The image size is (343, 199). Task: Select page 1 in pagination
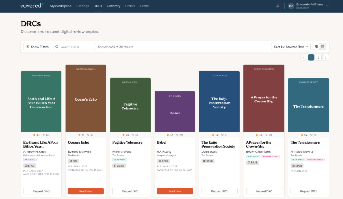point(311,58)
